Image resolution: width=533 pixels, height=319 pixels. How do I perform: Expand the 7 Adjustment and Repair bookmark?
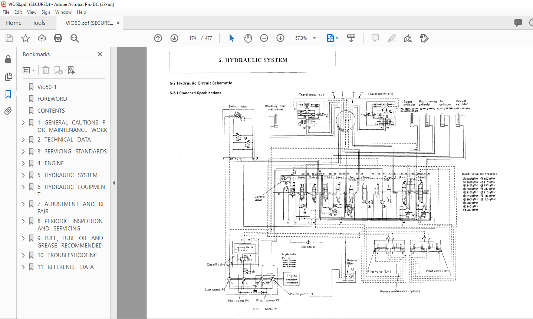[23, 204]
